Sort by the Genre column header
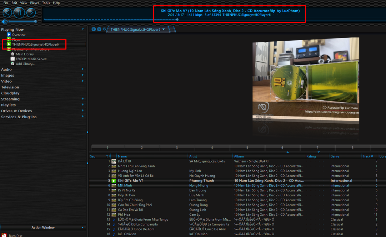This screenshot has width=386, height=237. 335,156
